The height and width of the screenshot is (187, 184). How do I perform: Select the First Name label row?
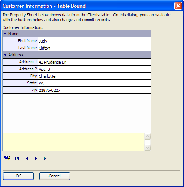20,41
